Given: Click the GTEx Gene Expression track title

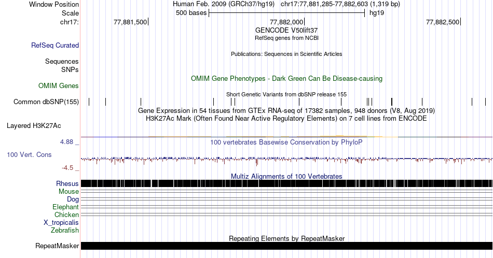Looking at the screenshot, I should click(286, 110).
